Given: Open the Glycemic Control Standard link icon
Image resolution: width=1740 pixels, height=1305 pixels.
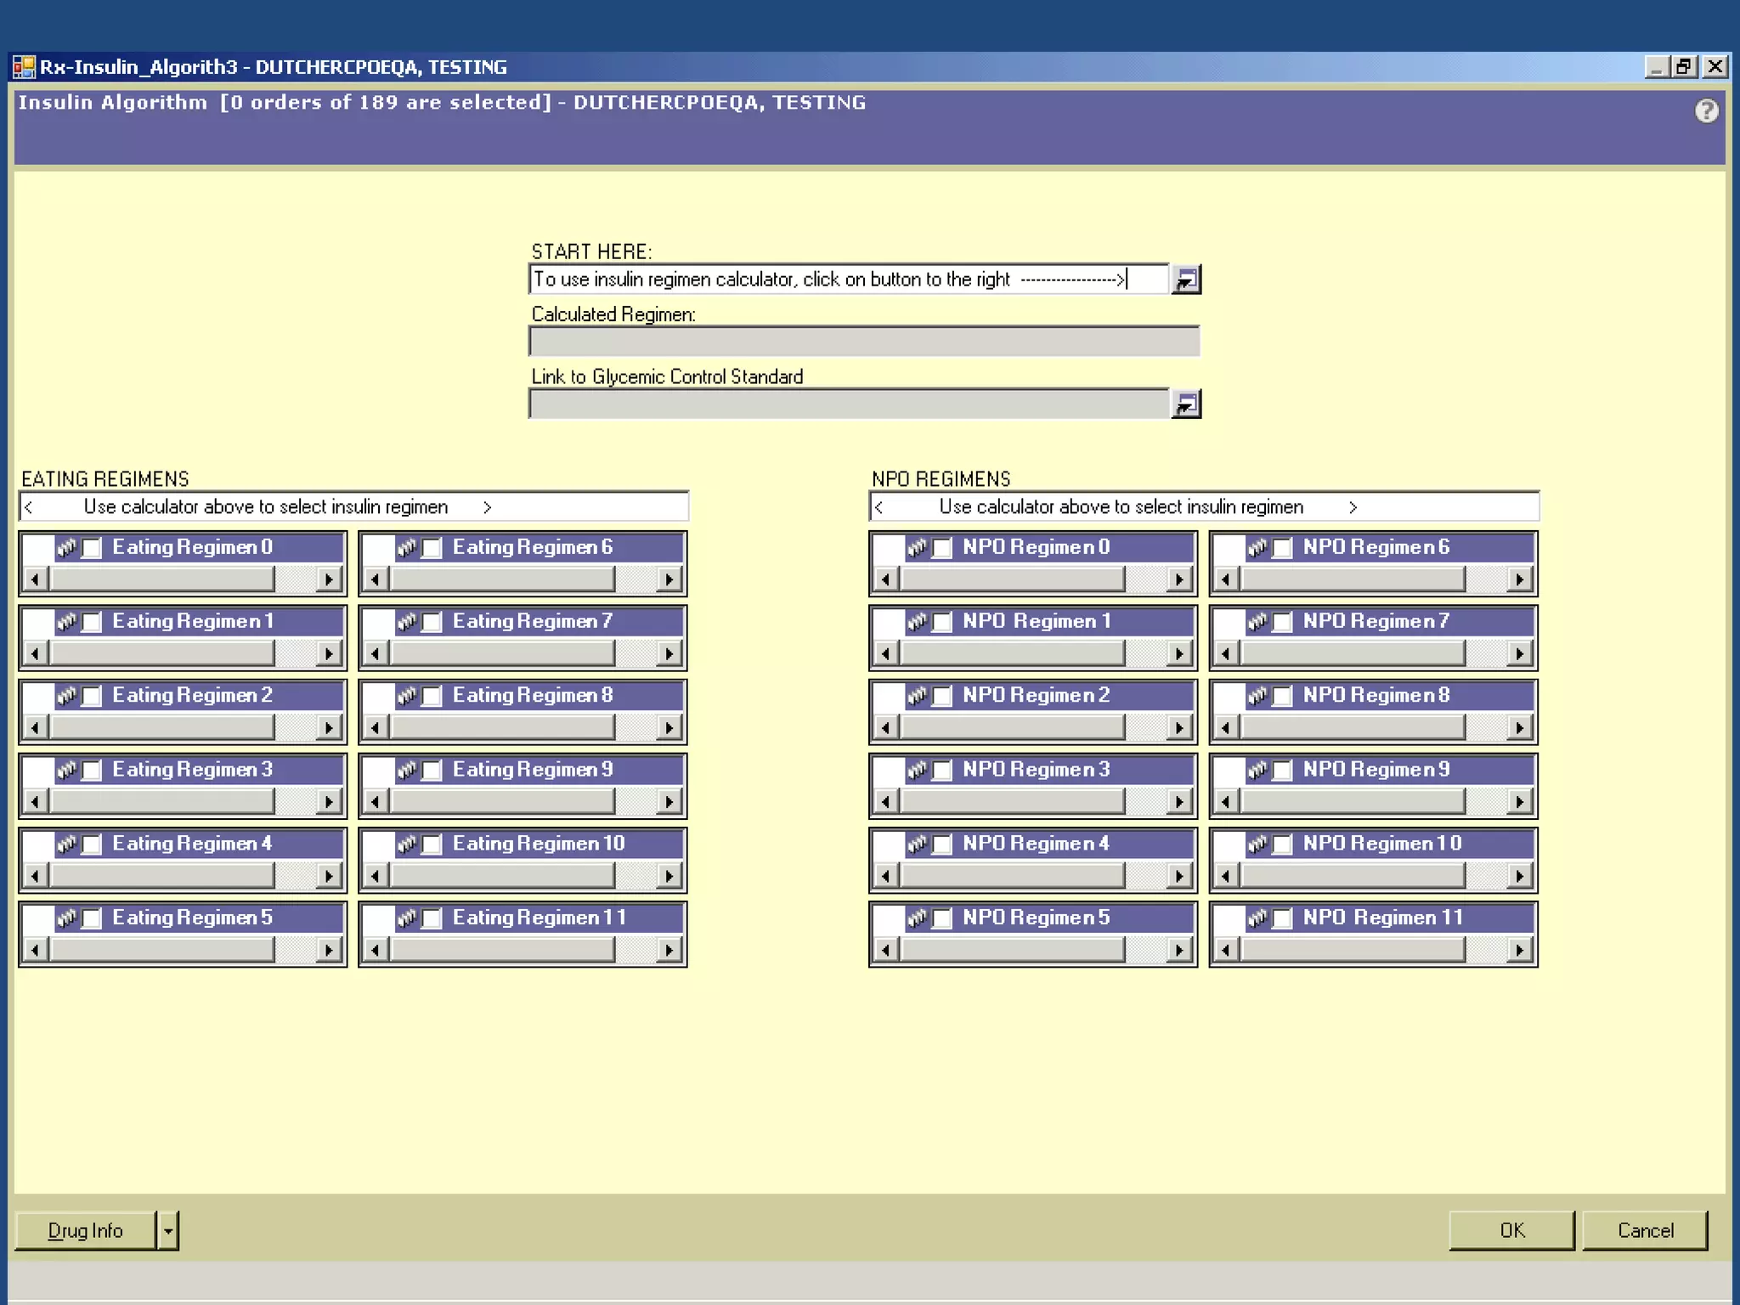Looking at the screenshot, I should pyautogui.click(x=1185, y=404).
